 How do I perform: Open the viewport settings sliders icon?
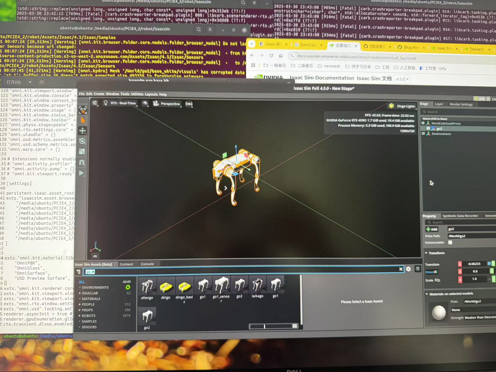point(95,103)
